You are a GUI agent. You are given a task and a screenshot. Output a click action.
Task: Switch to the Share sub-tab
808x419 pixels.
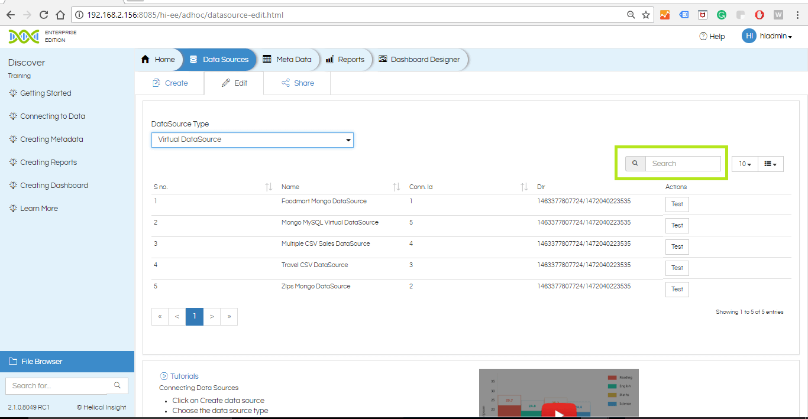(x=298, y=83)
